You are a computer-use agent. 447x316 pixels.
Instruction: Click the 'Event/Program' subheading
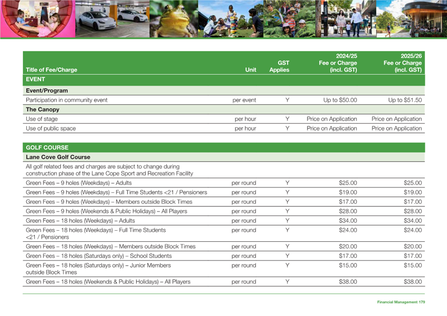click(47, 90)
